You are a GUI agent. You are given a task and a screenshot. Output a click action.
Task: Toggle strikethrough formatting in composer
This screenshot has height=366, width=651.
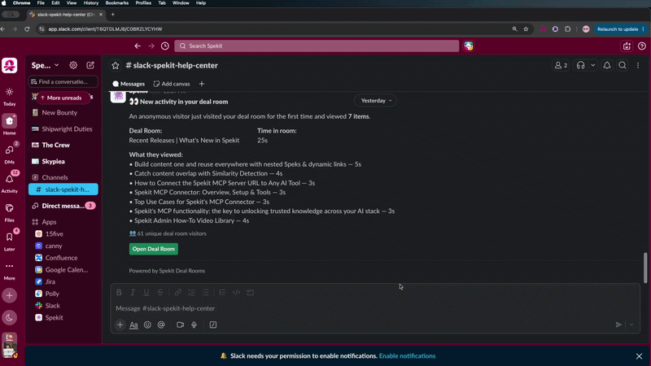(x=160, y=292)
